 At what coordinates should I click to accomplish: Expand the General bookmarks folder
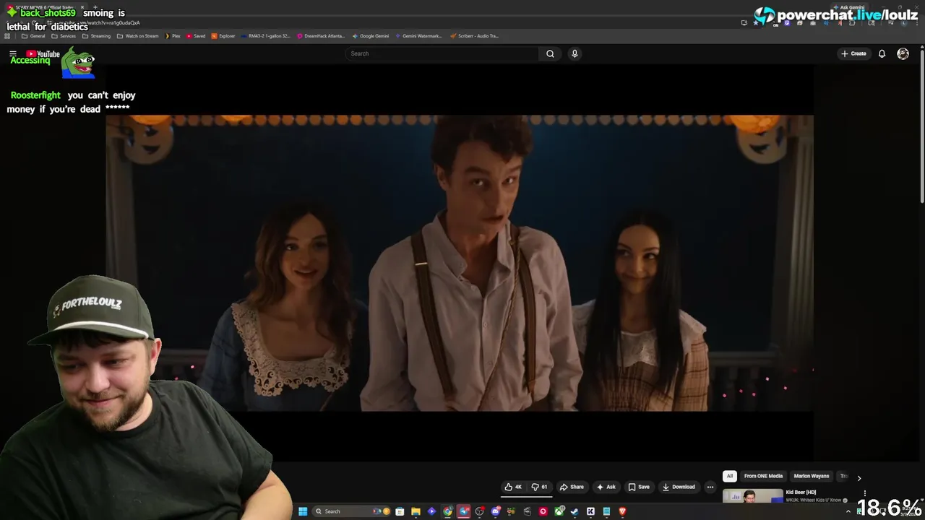pos(33,36)
